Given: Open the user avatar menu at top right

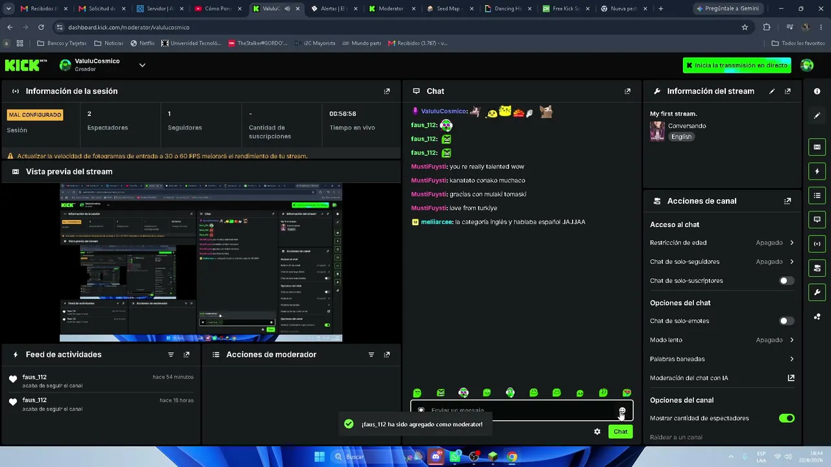Looking at the screenshot, I should [807, 65].
